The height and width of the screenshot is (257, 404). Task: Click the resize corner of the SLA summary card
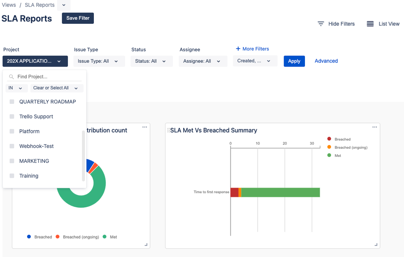tap(375, 244)
